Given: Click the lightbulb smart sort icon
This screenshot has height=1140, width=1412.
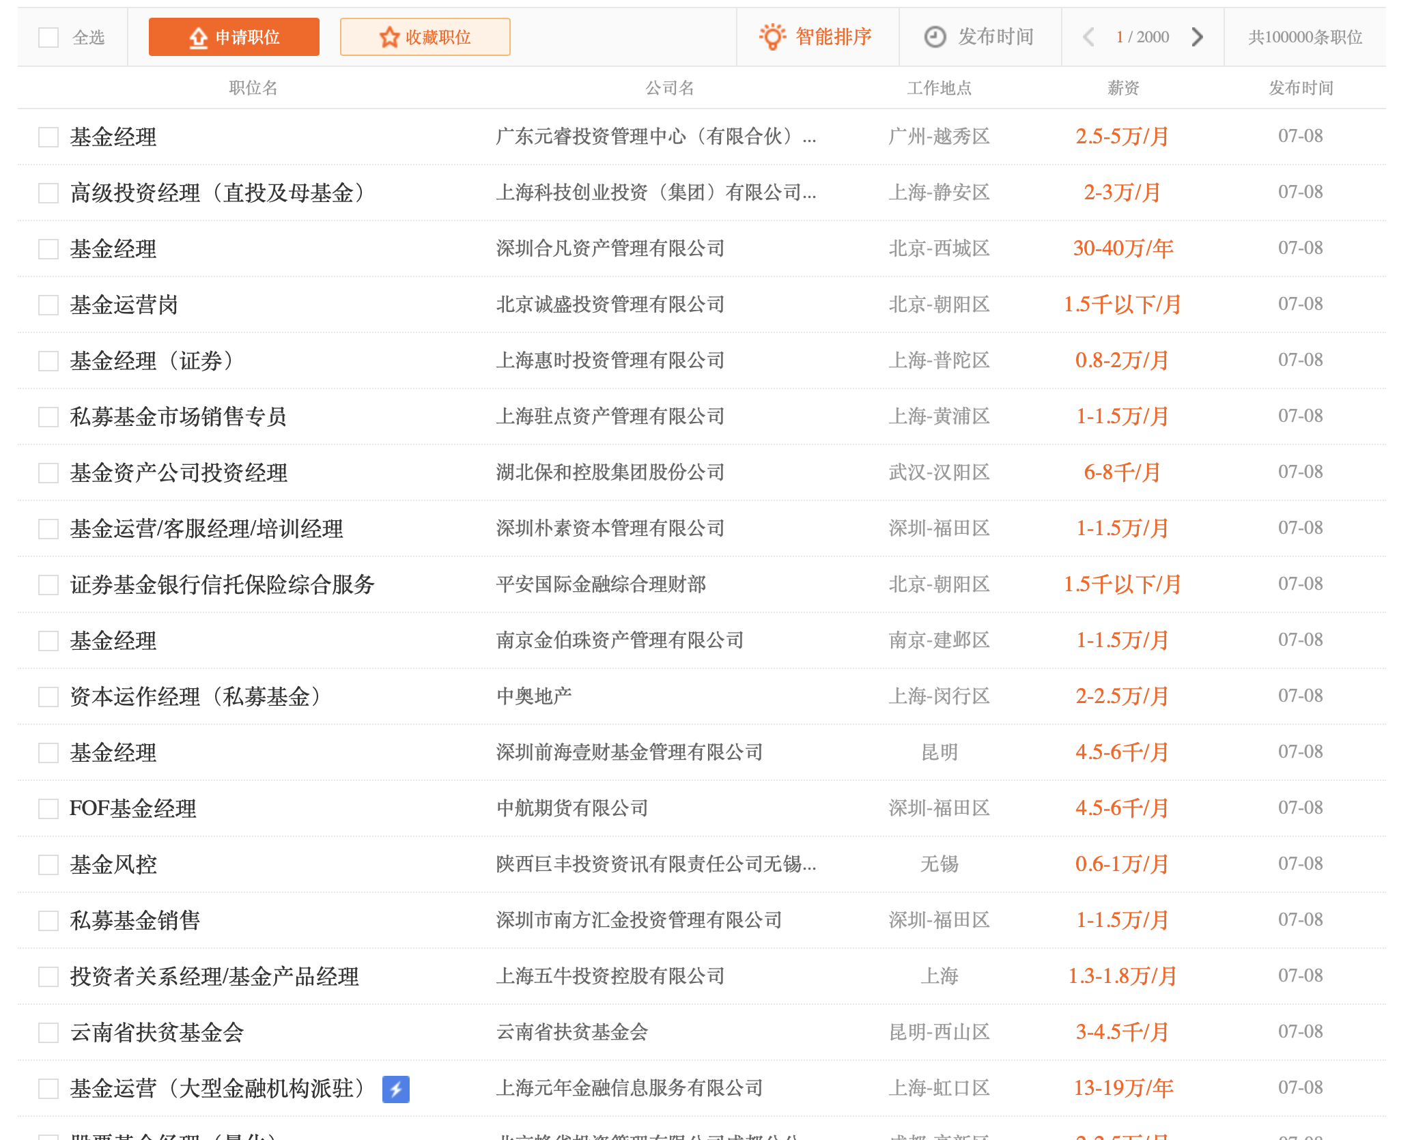Looking at the screenshot, I should coord(772,37).
